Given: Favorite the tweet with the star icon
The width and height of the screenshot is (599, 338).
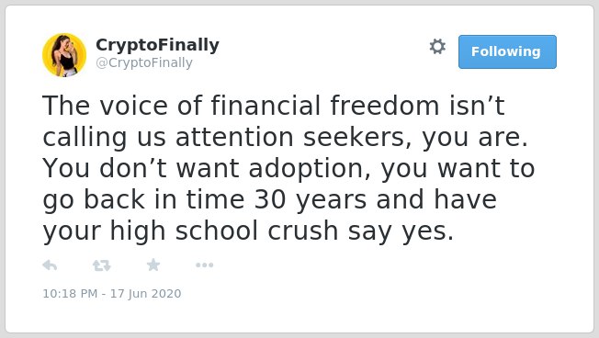Looking at the screenshot, I should (x=153, y=265).
